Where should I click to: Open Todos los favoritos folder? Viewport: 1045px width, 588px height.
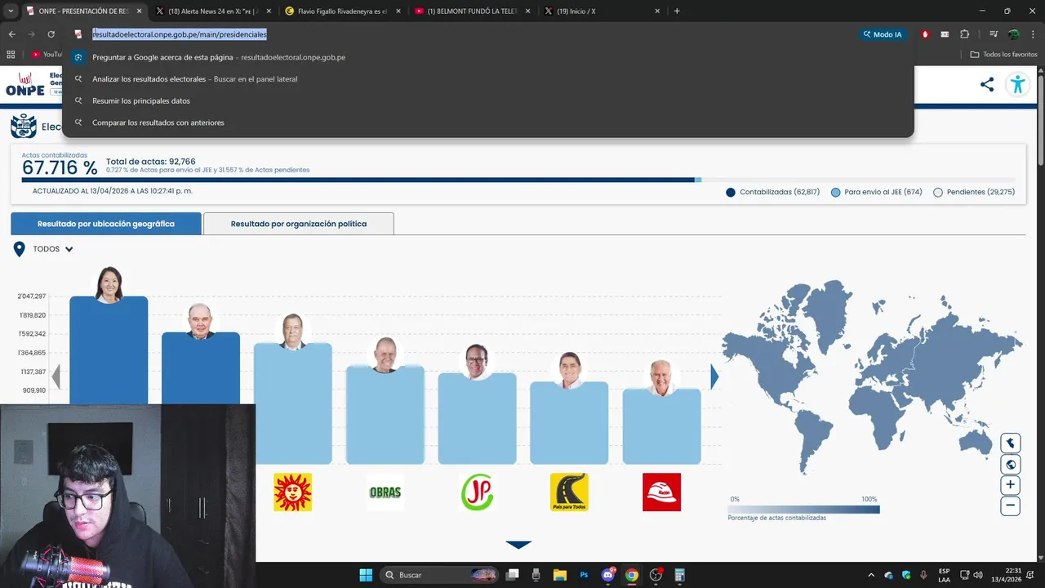click(1003, 55)
